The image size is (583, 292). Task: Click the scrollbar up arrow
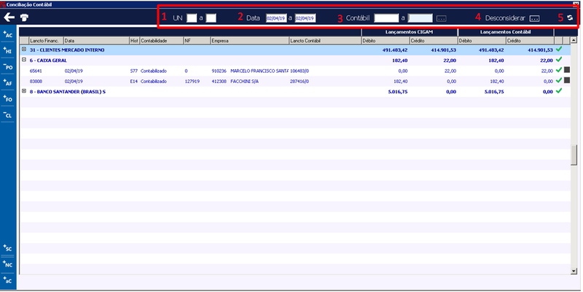coord(574,40)
